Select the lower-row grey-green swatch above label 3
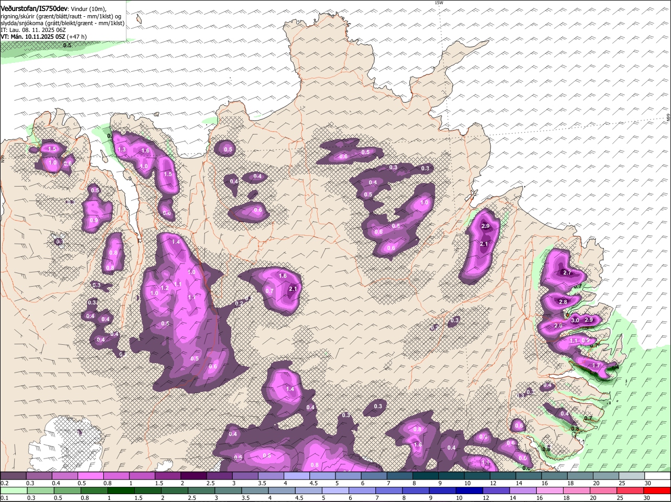Screen dimensions: 671x502 pyautogui.click(x=228, y=490)
